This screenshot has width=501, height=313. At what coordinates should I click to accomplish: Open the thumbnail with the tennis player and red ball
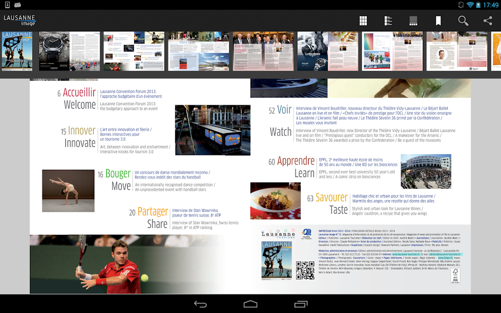[x=134, y=51]
